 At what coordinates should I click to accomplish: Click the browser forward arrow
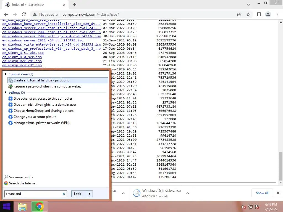click(x=15, y=14)
